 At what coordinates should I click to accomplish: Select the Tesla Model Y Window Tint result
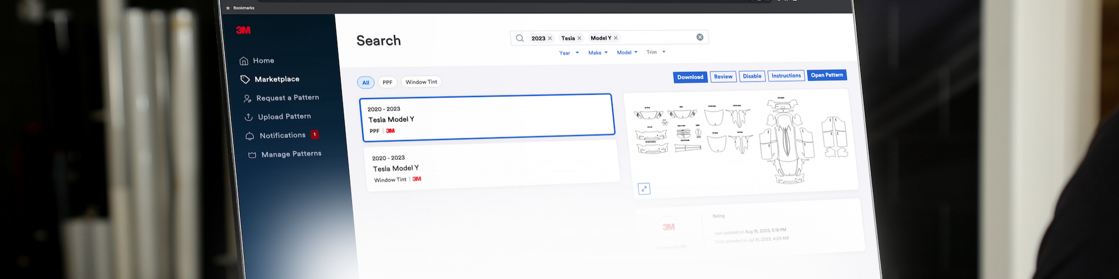pos(492,167)
